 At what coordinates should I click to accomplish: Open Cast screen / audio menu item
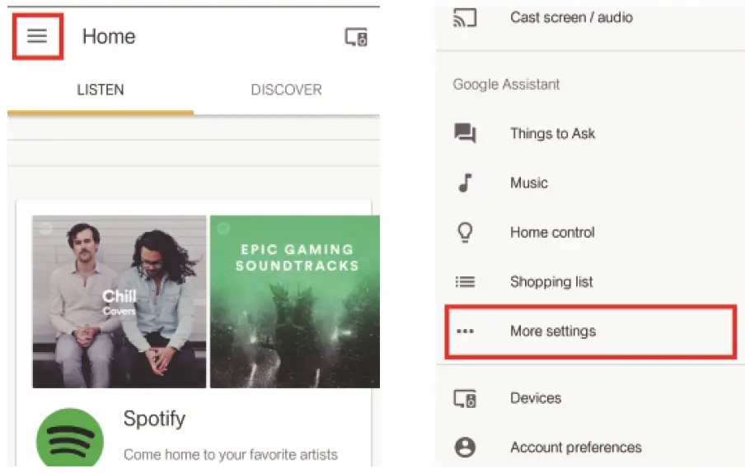tap(571, 17)
